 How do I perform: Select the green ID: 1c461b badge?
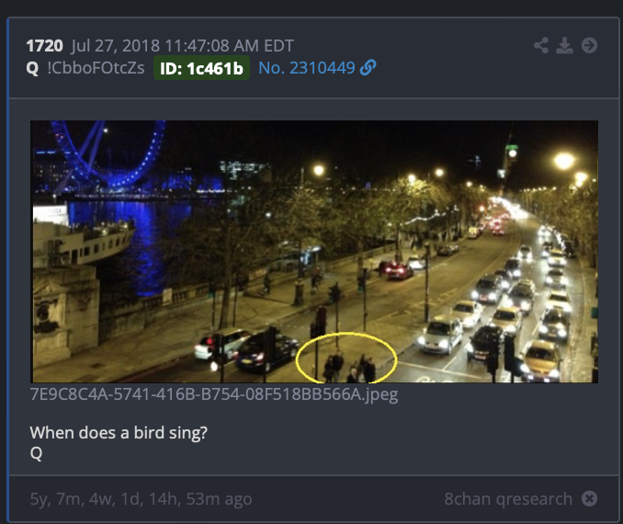click(x=201, y=68)
